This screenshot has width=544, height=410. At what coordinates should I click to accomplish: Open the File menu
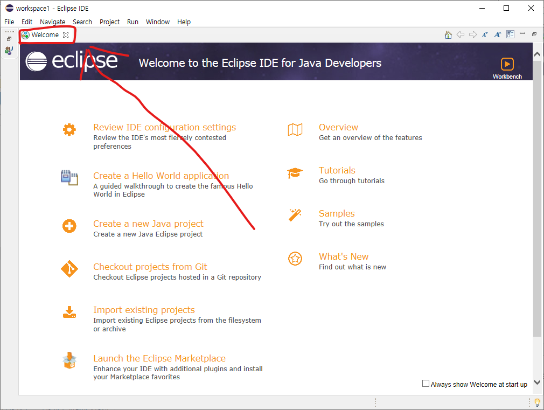tap(9, 22)
